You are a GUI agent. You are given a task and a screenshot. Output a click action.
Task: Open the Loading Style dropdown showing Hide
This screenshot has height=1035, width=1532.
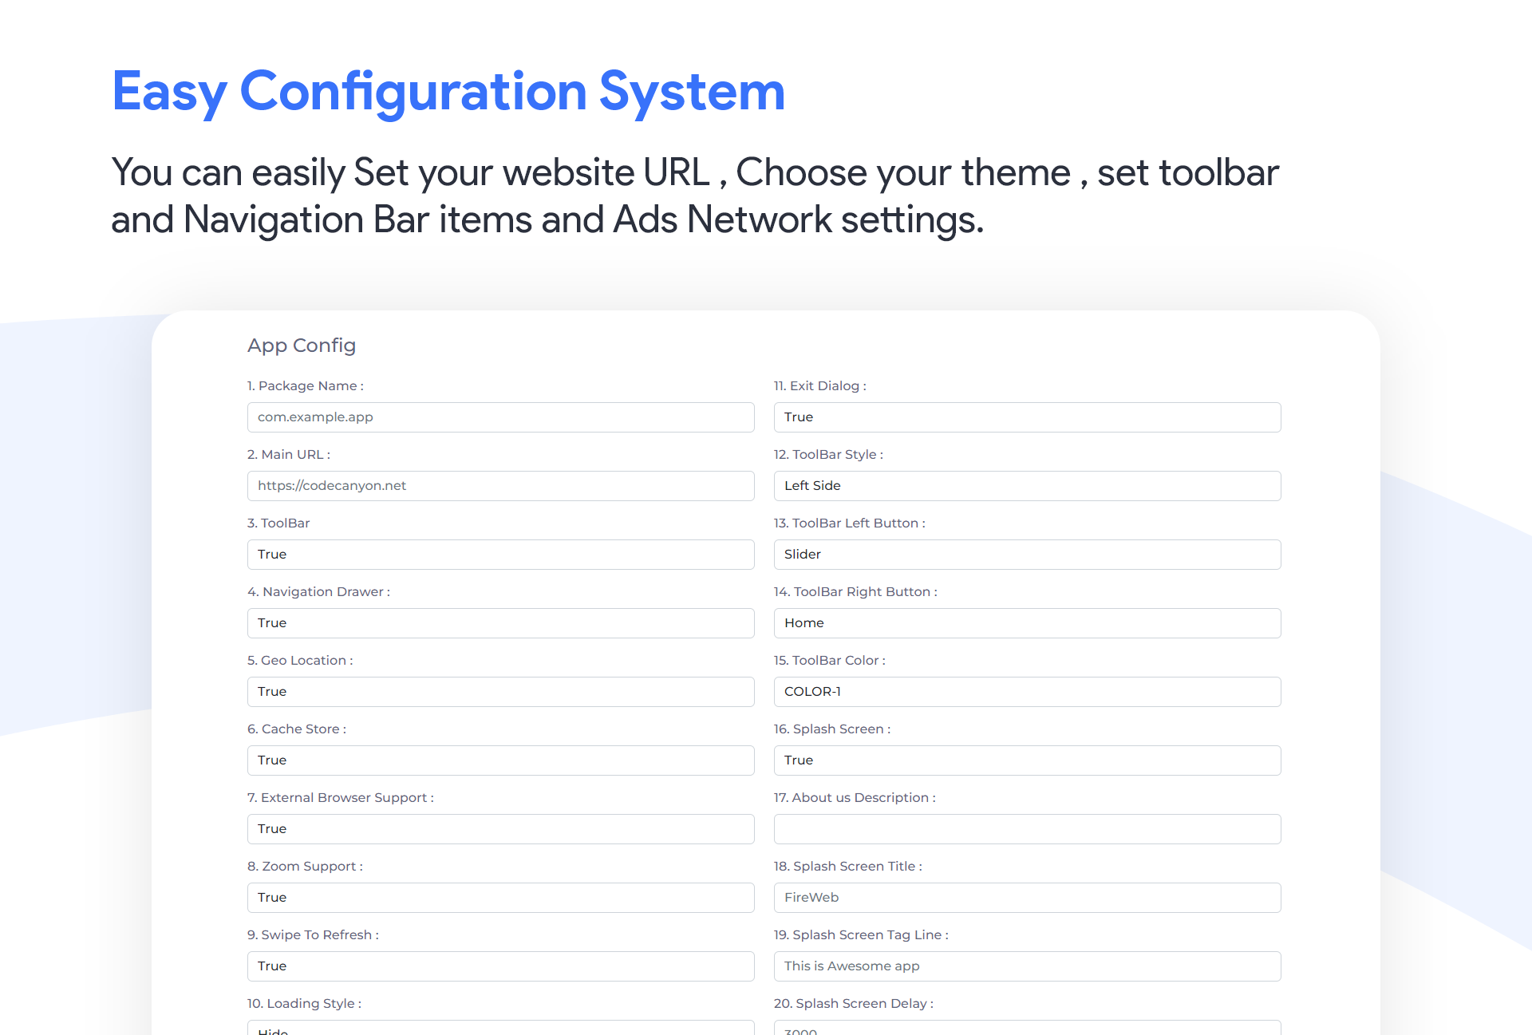[500, 1029]
